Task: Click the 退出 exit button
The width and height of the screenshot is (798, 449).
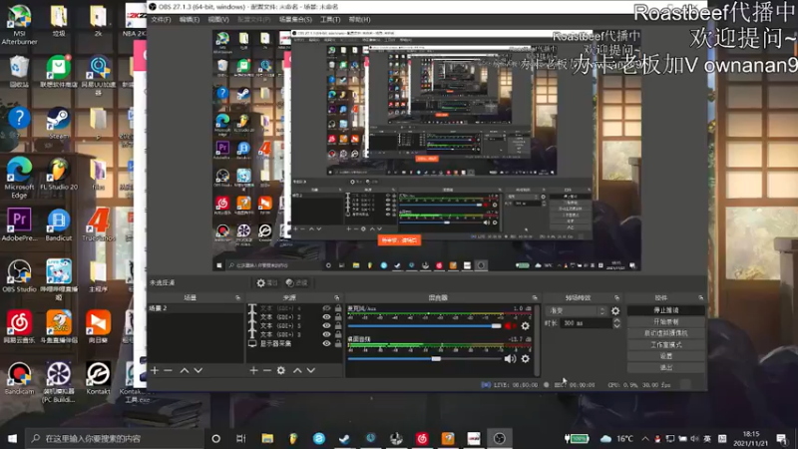Action: pos(666,367)
